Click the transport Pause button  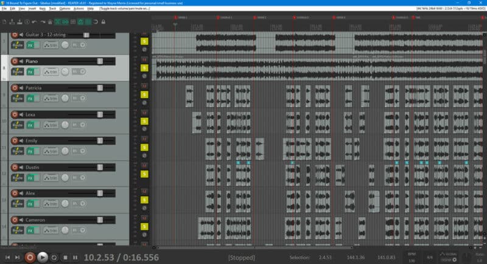75,257
